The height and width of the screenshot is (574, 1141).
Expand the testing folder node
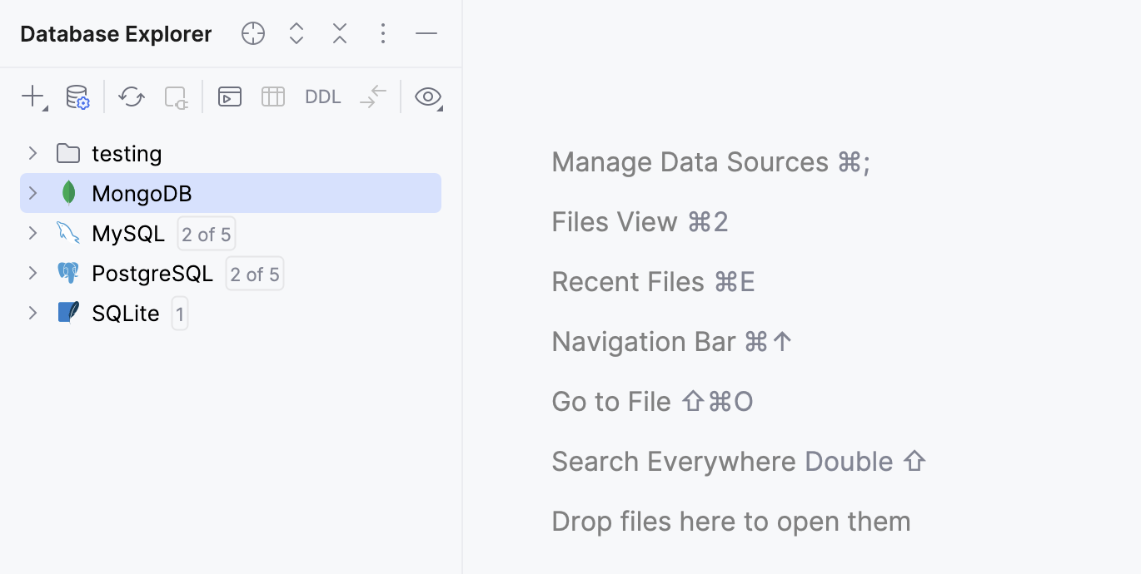[32, 153]
